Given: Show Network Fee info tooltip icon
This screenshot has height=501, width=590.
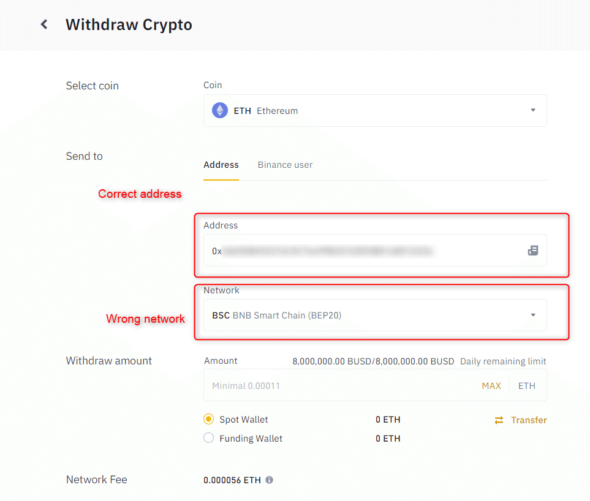Looking at the screenshot, I should click(270, 480).
